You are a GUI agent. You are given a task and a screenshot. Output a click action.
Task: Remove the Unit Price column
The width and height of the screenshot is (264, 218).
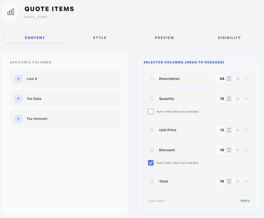246,130
